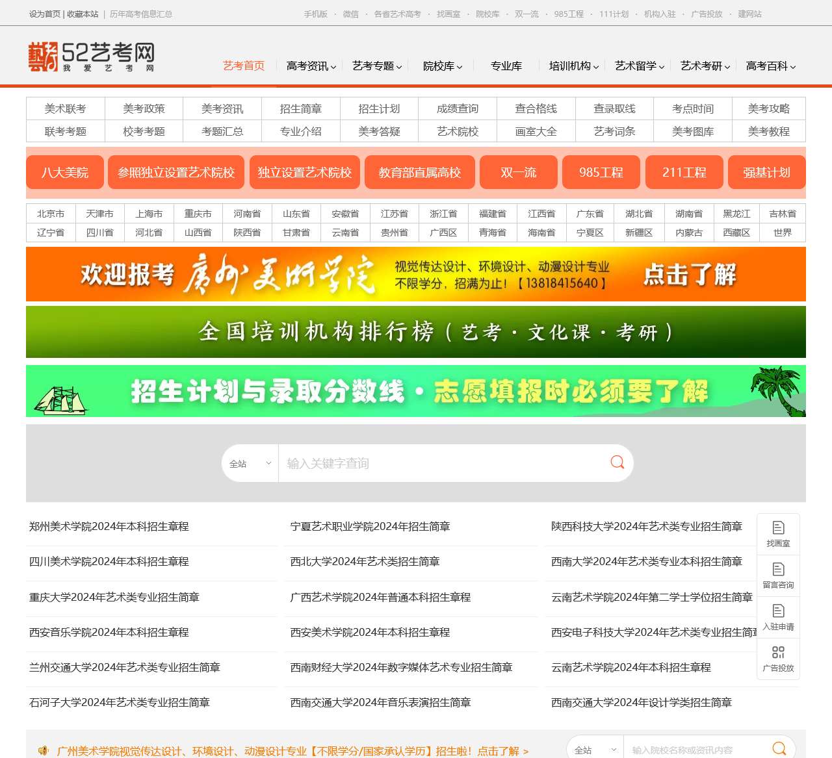Click the 八大美院 orange button

tap(65, 173)
